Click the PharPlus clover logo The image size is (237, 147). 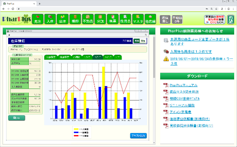point(16,19)
